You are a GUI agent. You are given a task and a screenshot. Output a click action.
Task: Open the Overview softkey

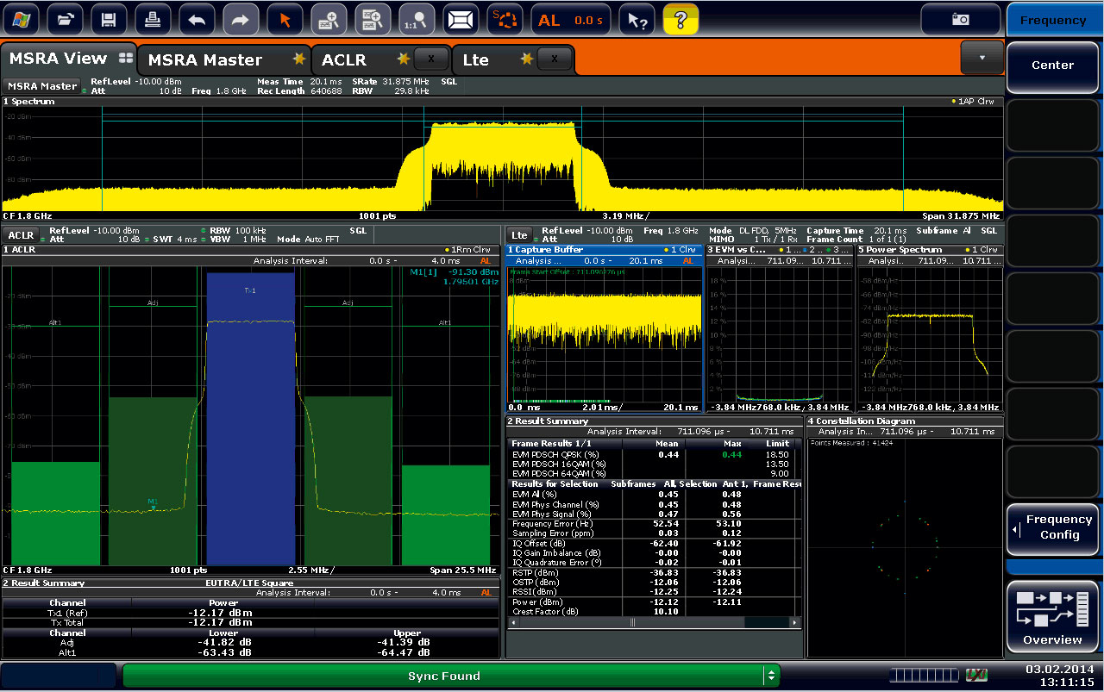coord(1052,618)
